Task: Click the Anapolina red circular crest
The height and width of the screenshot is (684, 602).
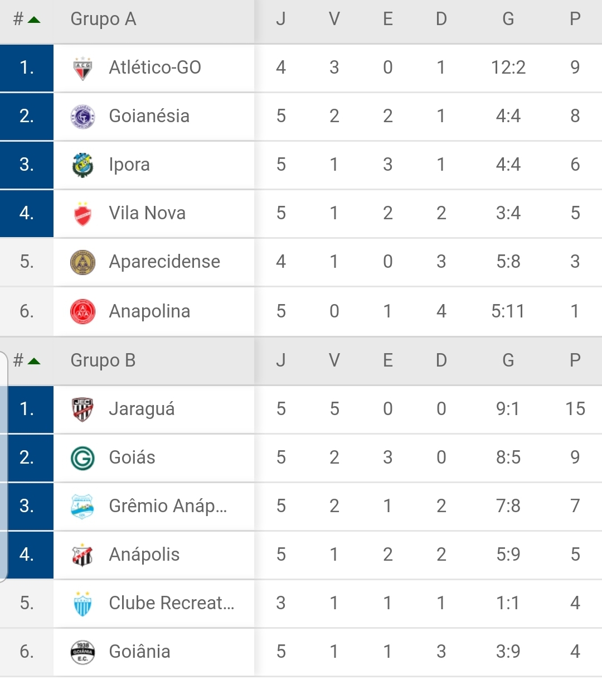Action: tap(82, 311)
